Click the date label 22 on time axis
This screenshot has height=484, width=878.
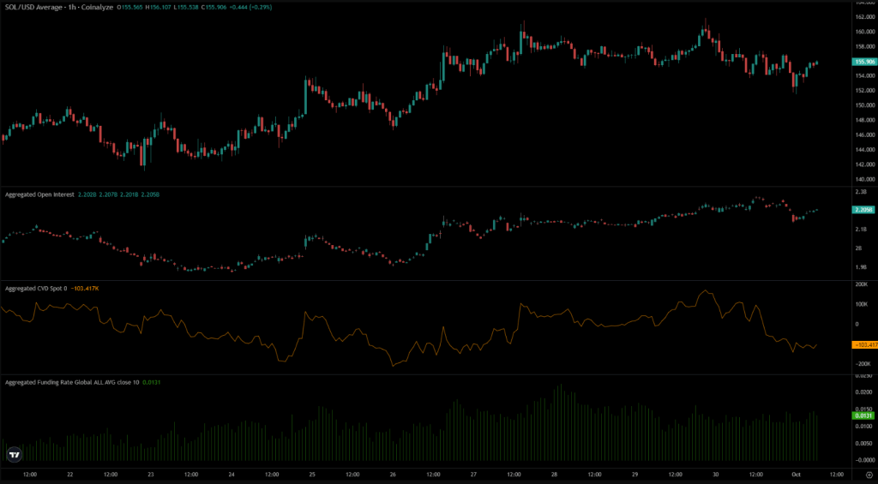coord(70,475)
